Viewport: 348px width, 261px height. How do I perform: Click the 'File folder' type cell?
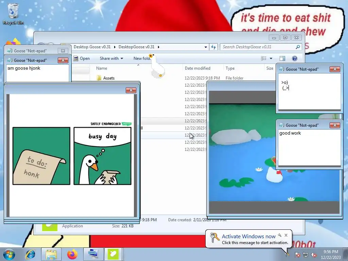pos(234,78)
